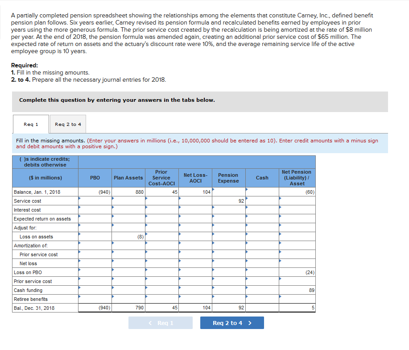Open the Req 2 to 4 tab

pyautogui.click(x=68, y=124)
